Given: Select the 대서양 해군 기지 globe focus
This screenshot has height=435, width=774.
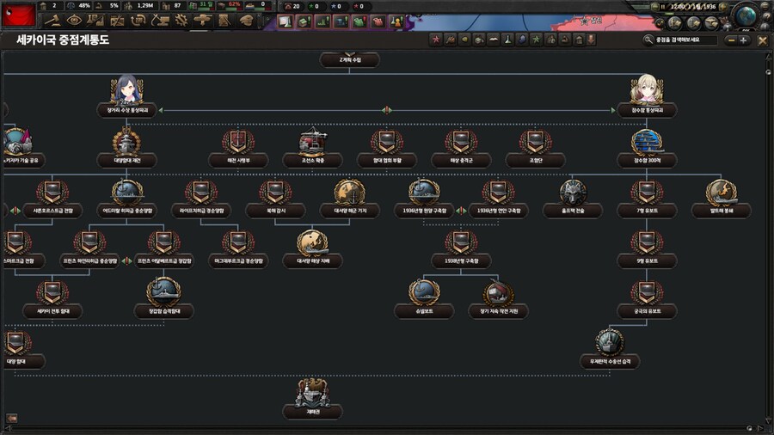Looking at the screenshot, I should point(350,193).
